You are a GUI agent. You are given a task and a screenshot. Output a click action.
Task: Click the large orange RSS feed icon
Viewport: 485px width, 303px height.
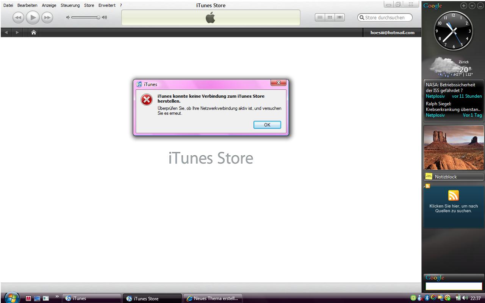click(x=454, y=195)
